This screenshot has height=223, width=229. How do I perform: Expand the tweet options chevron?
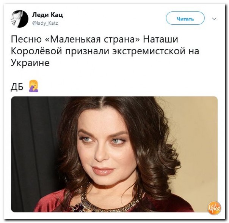[x=214, y=19]
